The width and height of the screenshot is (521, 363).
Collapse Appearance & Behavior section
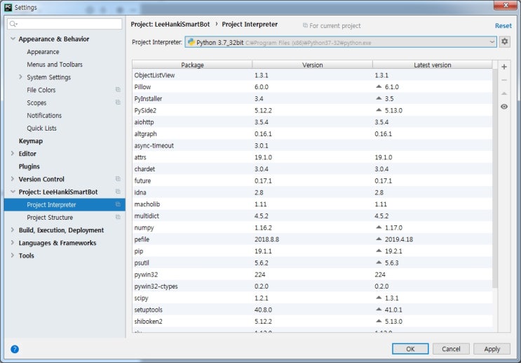click(13, 39)
